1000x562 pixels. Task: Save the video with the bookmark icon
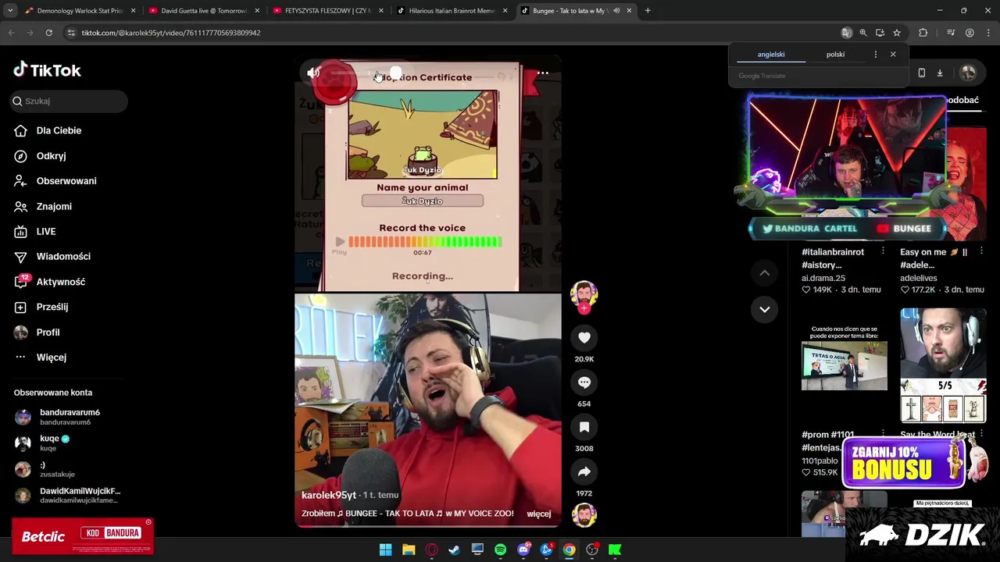click(x=584, y=427)
